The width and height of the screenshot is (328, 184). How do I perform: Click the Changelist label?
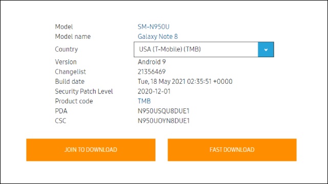pyautogui.click(x=70, y=72)
